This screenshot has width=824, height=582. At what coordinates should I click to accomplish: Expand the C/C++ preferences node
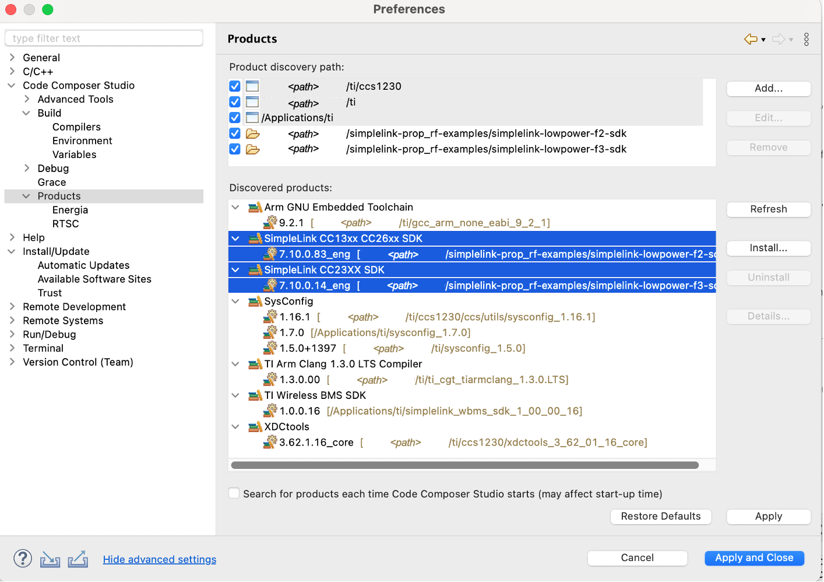tap(12, 71)
